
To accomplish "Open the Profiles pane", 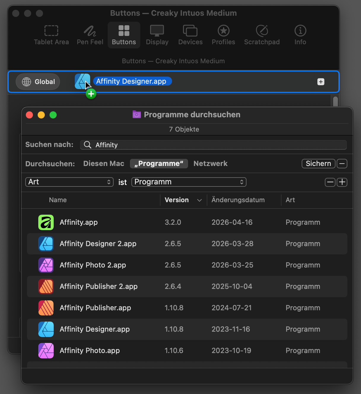I will point(223,35).
